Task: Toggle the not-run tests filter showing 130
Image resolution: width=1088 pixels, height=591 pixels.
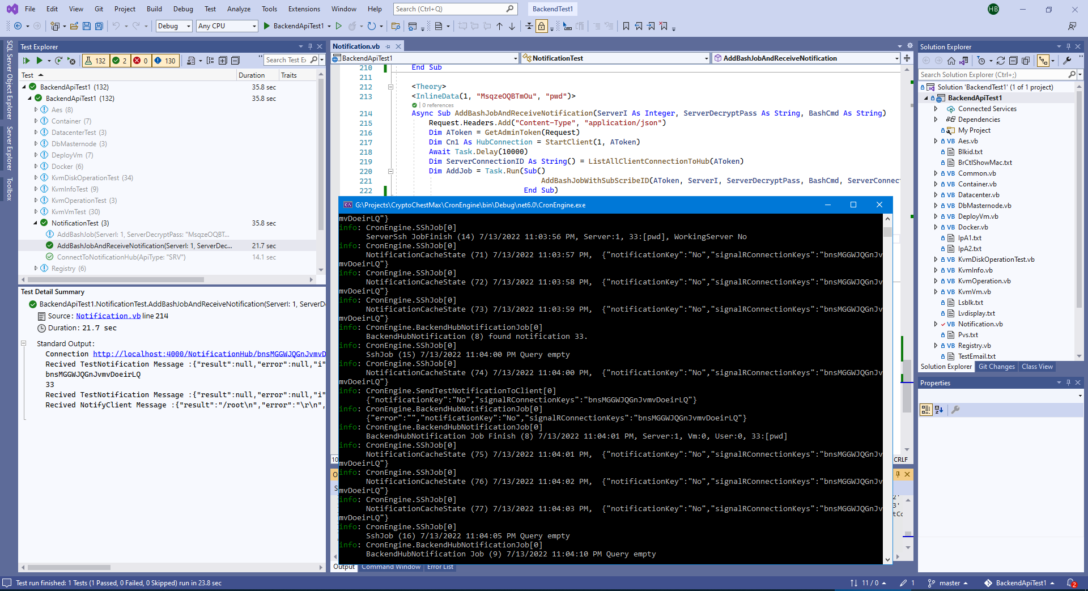Action: pyautogui.click(x=165, y=61)
